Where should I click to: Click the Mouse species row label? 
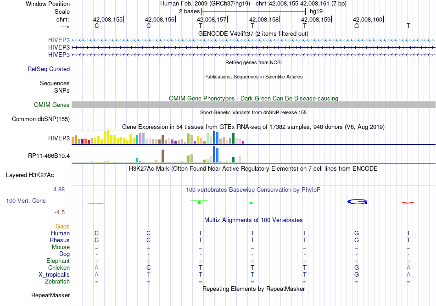click(61, 247)
